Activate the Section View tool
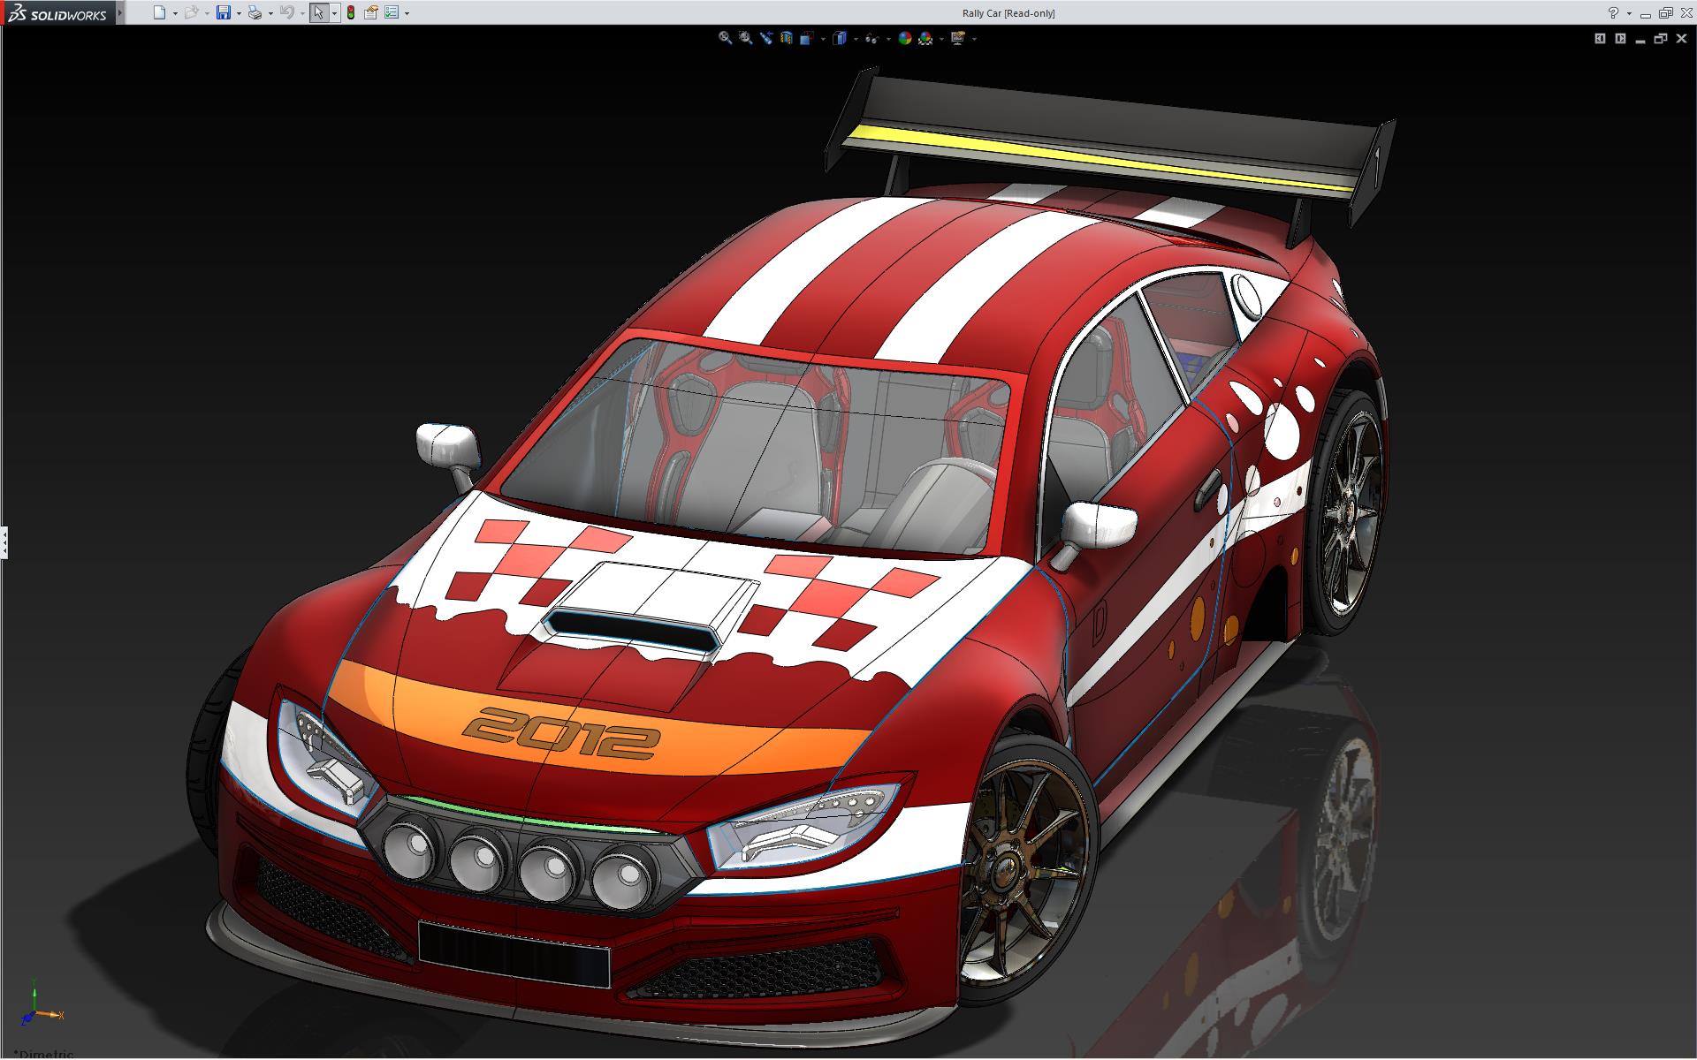This screenshot has width=1697, height=1060. (787, 38)
